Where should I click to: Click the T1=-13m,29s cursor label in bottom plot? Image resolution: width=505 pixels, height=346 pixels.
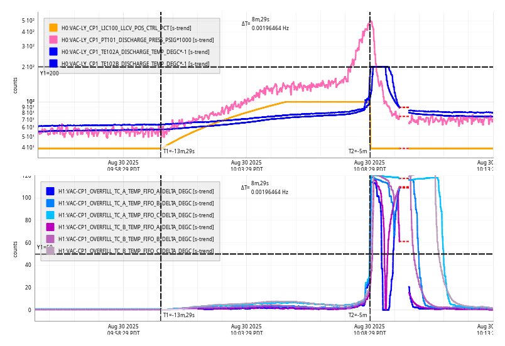coord(179,315)
